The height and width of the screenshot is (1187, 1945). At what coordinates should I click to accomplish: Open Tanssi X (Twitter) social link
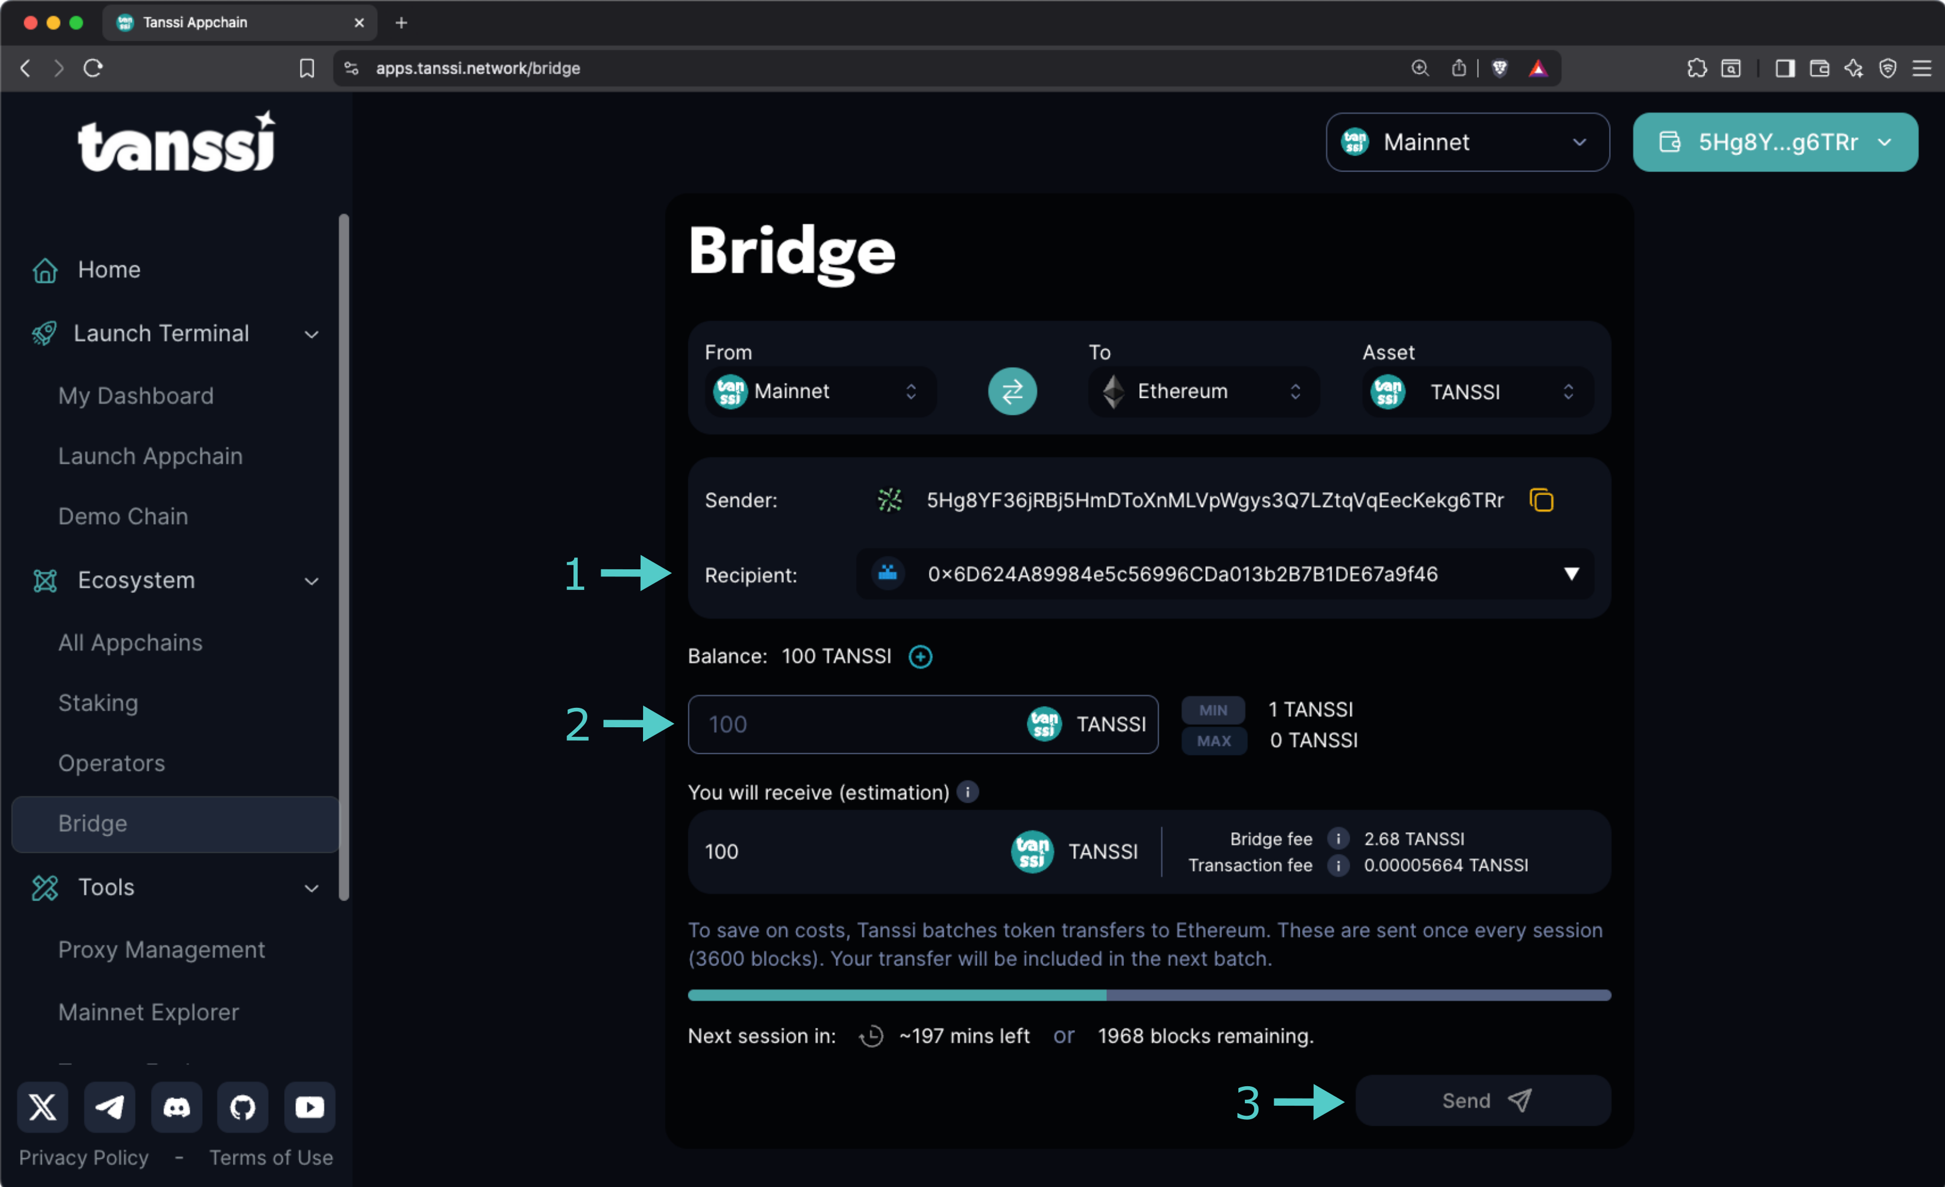[x=42, y=1106]
